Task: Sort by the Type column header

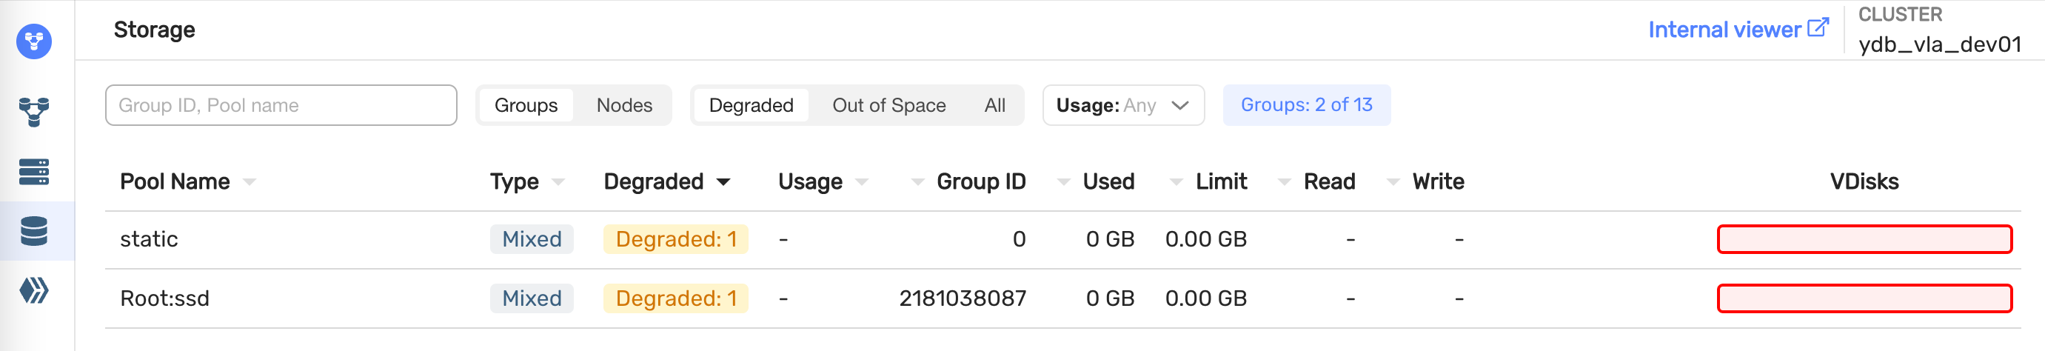Action: pyautogui.click(x=515, y=182)
